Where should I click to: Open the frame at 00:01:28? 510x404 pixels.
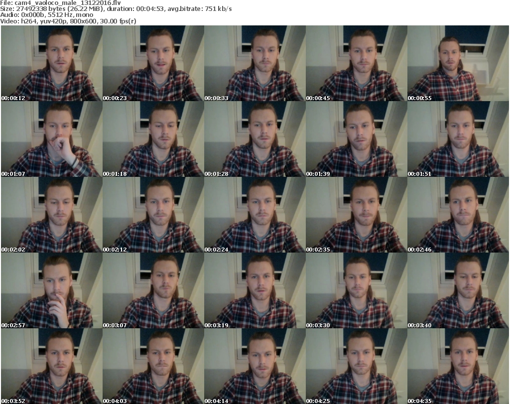pyautogui.click(x=255, y=139)
